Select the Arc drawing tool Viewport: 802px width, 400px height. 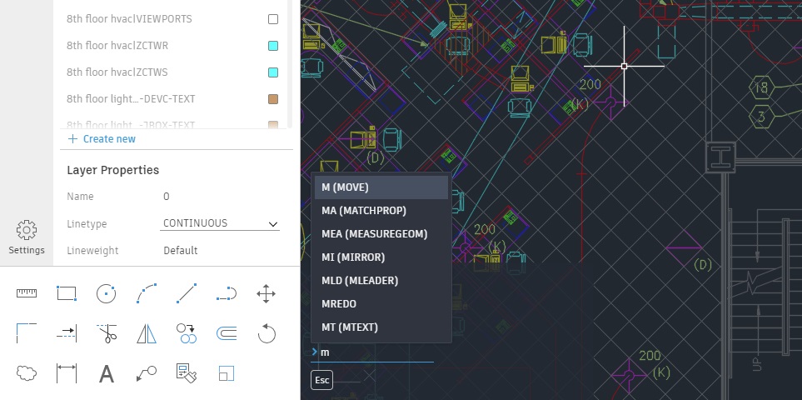(x=147, y=293)
